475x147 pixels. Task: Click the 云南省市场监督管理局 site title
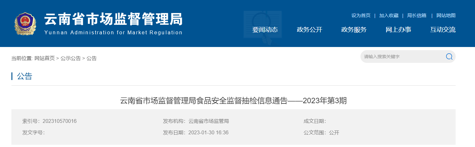tap(113, 19)
